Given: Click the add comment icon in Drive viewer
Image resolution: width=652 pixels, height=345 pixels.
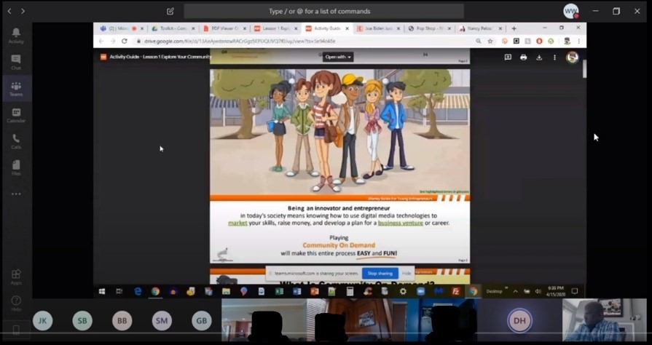Looking at the screenshot, I should point(508,57).
